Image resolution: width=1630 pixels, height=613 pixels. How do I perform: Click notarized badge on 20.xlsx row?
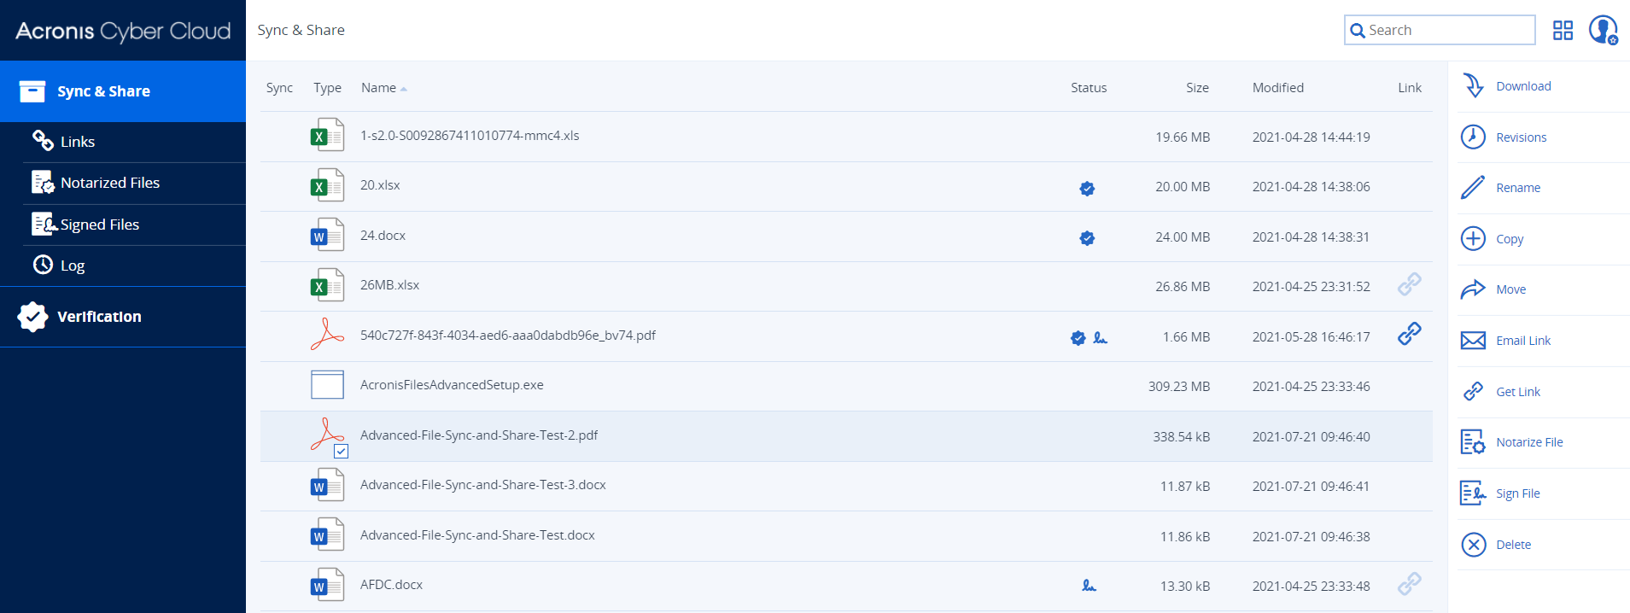coord(1087,189)
